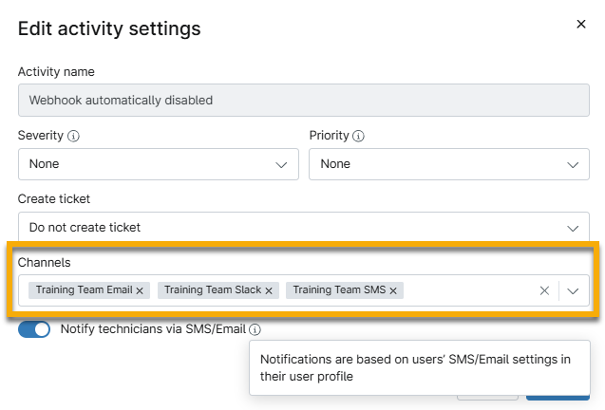Clear all selected channels with the X
The height and width of the screenshot is (410, 605).
(544, 291)
